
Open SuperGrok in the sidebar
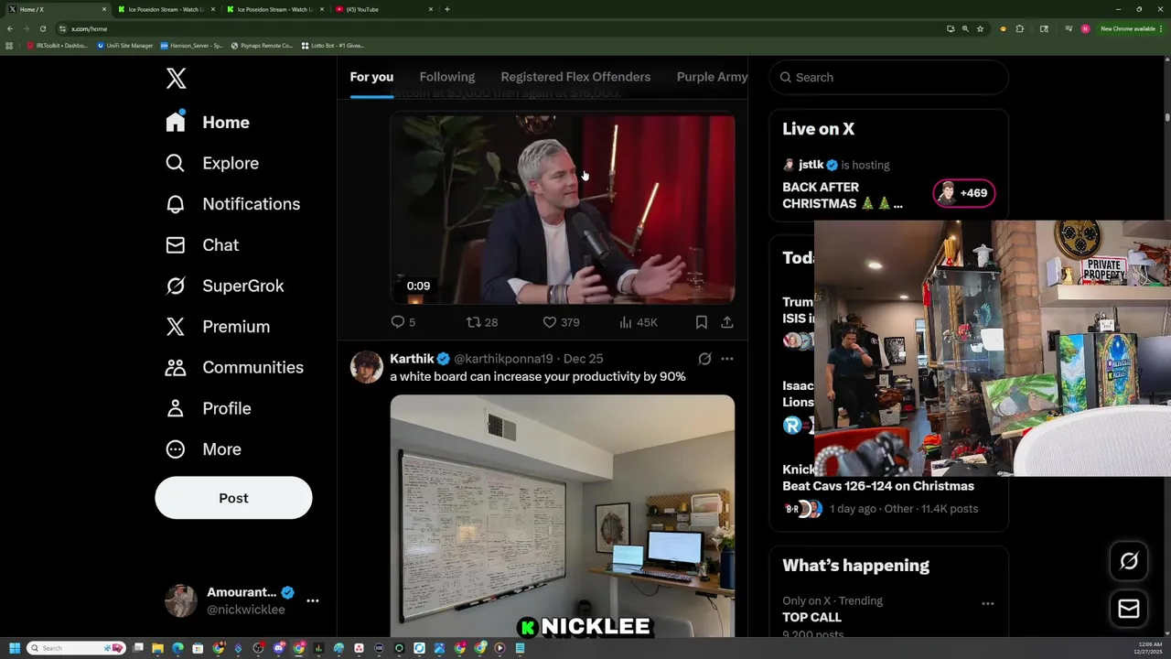click(225, 286)
